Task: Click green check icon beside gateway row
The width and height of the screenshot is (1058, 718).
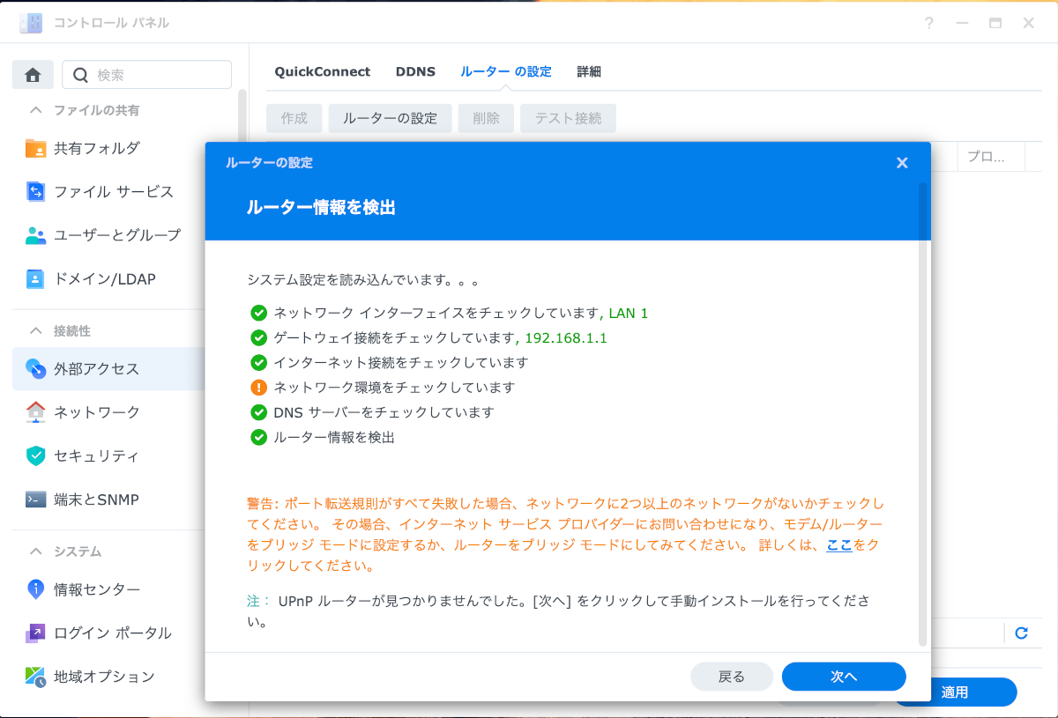Action: [x=258, y=337]
